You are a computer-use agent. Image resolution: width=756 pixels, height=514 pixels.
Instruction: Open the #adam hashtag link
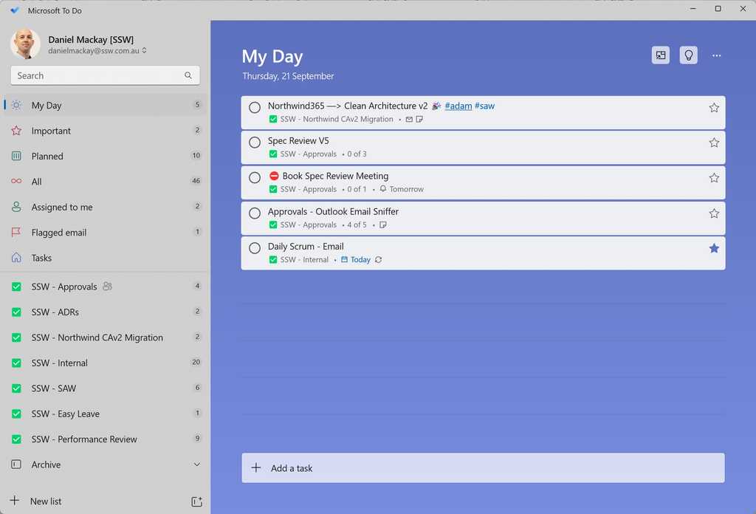pyautogui.click(x=458, y=106)
